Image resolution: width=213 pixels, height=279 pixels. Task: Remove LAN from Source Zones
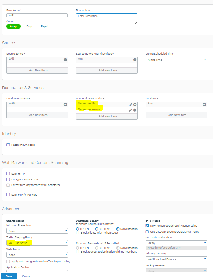[x=65, y=60]
